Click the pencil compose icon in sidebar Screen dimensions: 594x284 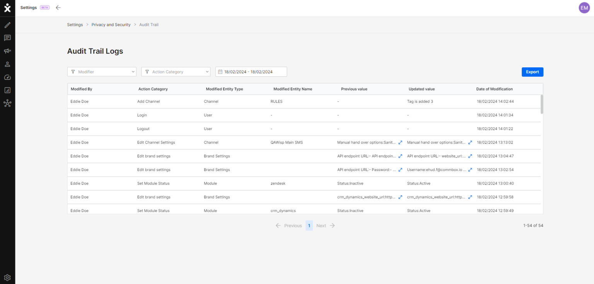pos(7,25)
